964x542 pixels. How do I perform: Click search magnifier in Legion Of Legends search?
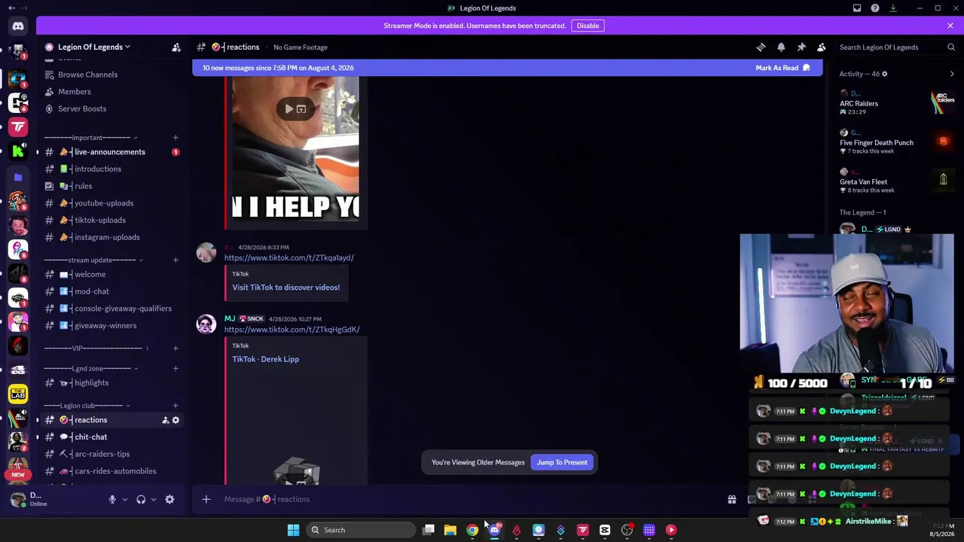point(951,47)
